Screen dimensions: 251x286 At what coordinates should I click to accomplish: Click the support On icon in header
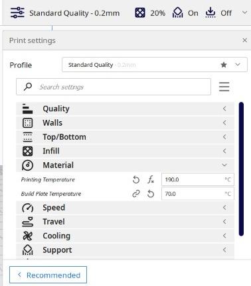point(178,13)
